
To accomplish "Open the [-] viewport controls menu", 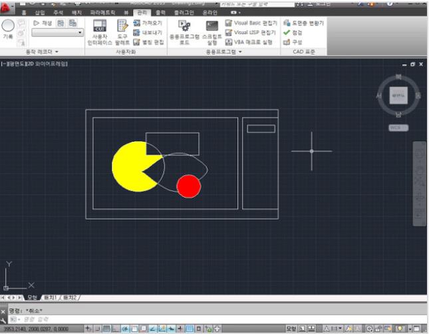I will [3, 64].
